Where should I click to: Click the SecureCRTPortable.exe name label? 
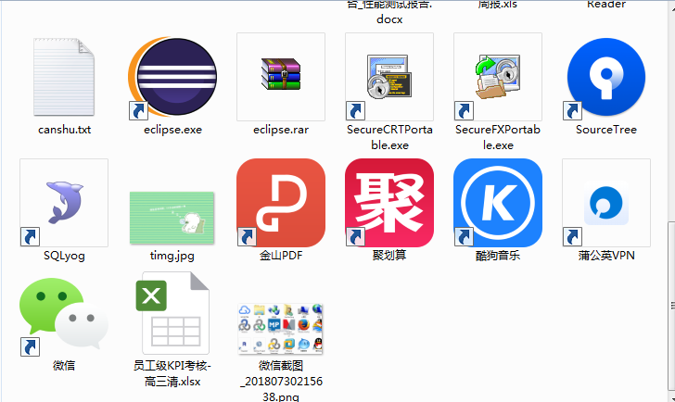[389, 137]
